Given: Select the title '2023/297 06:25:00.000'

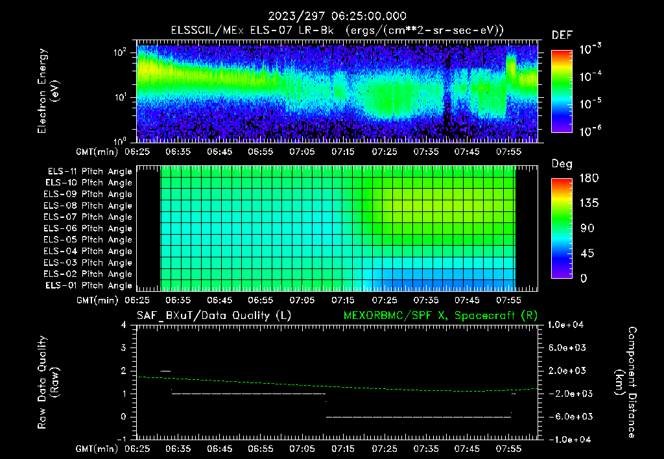Looking at the screenshot, I should tap(337, 16).
